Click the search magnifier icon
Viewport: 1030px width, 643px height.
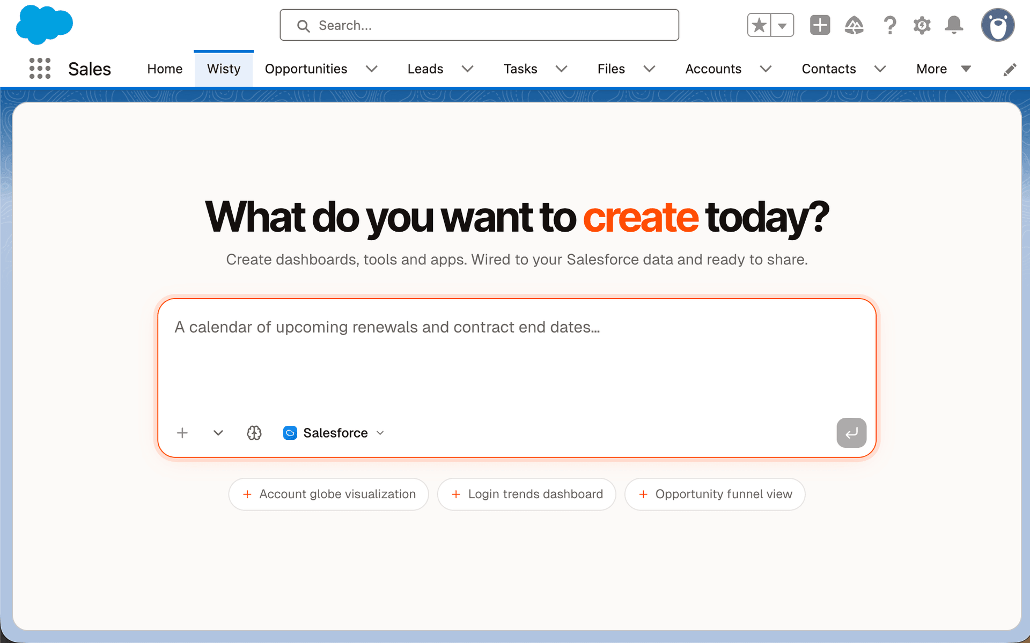coord(303,26)
